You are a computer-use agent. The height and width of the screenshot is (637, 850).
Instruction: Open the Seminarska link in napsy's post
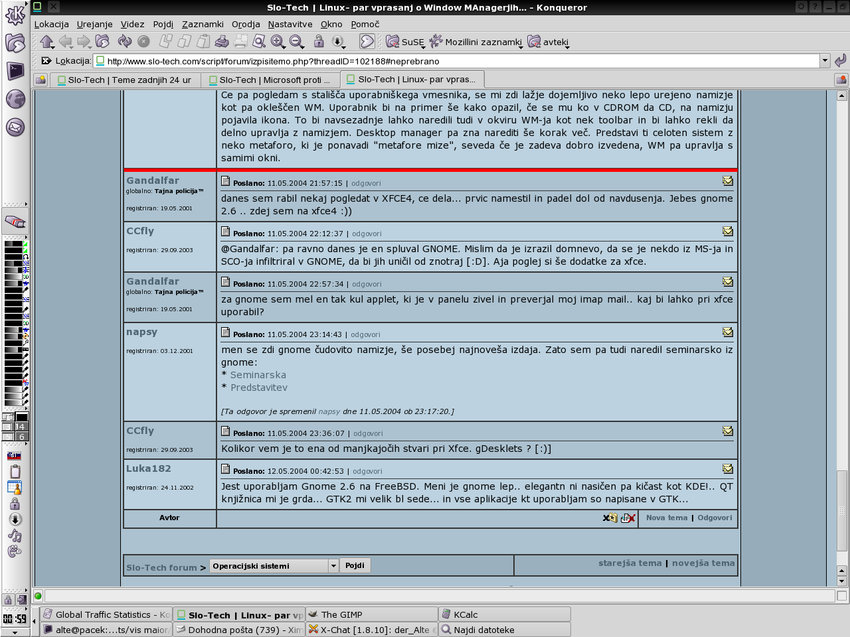[258, 375]
